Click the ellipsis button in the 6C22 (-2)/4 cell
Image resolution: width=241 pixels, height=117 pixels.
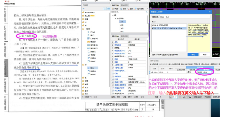pyautogui.click(x=212, y=72)
